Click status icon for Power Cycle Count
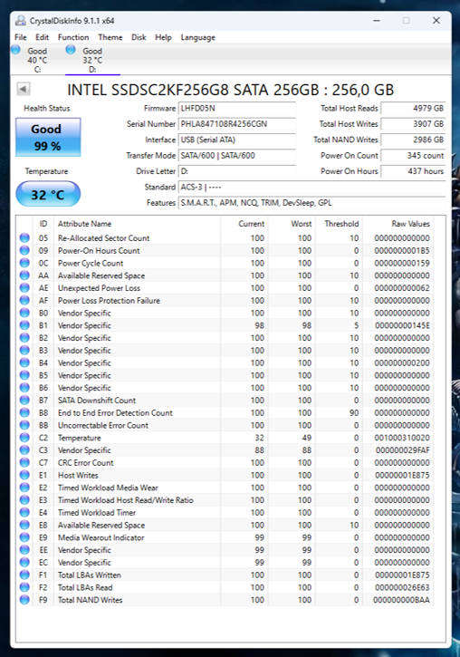This screenshot has width=460, height=657. click(24, 263)
